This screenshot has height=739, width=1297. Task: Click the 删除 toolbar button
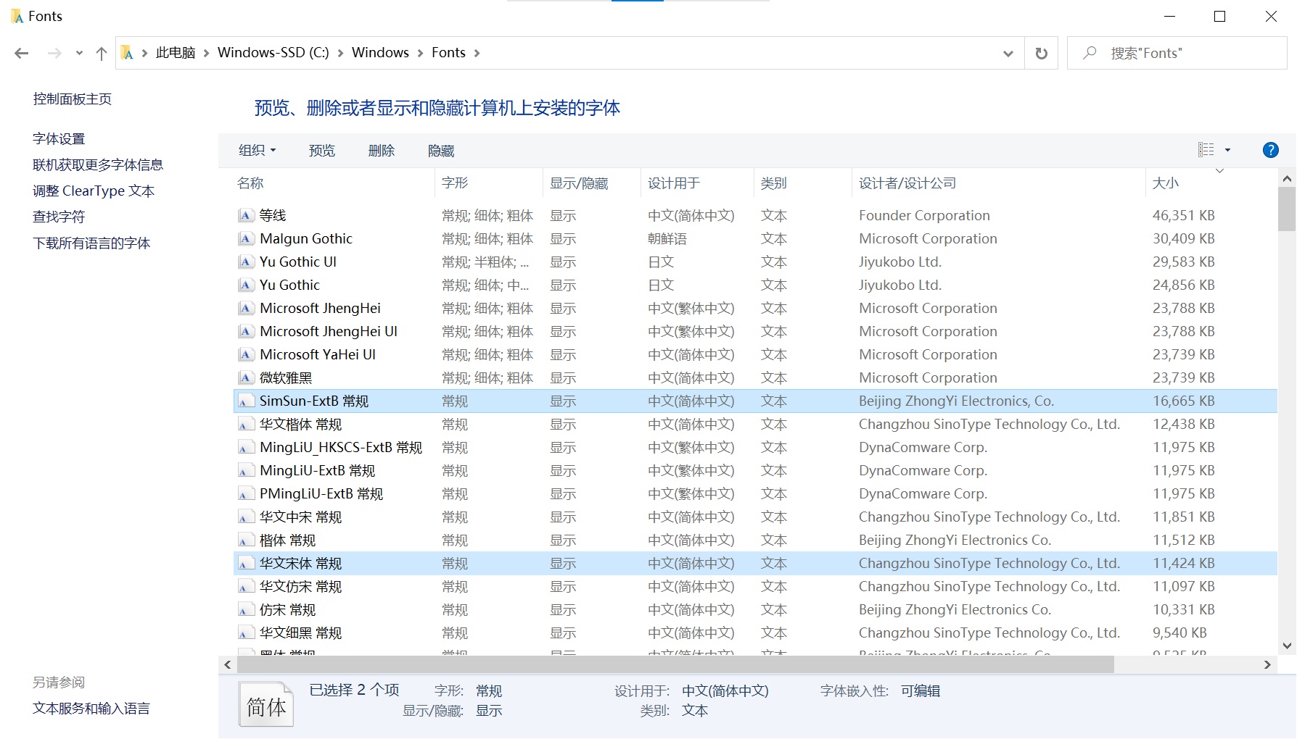[x=382, y=150]
